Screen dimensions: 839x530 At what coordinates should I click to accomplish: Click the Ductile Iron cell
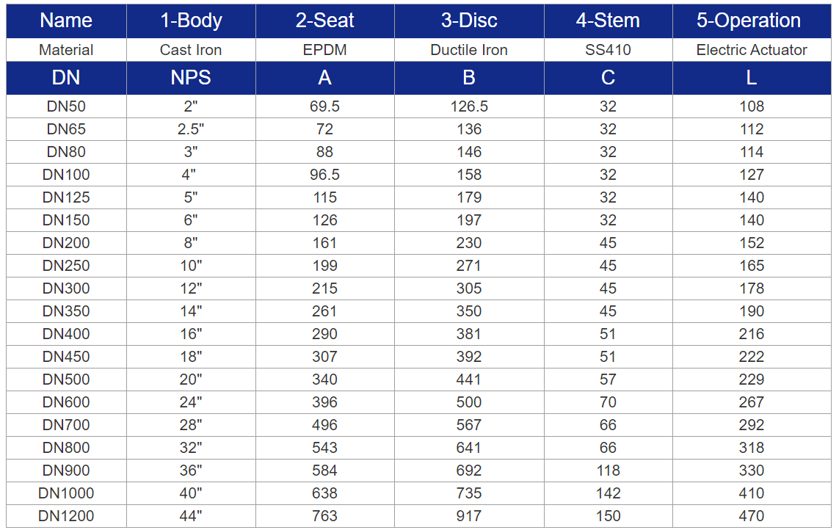(x=469, y=50)
